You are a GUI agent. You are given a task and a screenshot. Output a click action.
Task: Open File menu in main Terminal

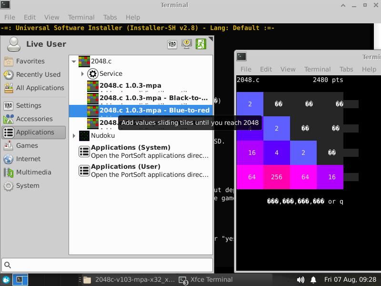point(10,17)
